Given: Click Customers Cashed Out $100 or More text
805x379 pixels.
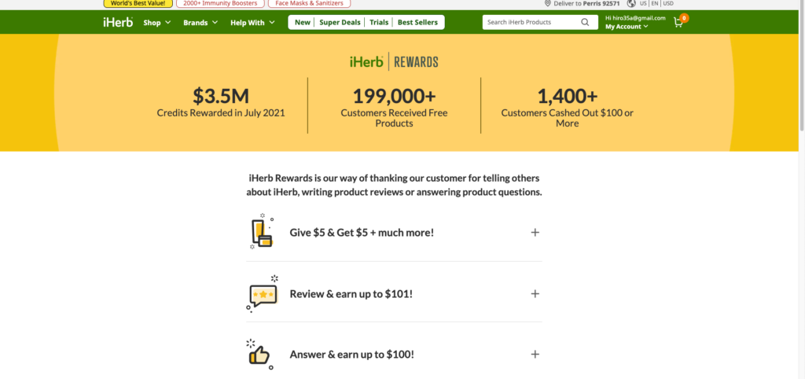Looking at the screenshot, I should coord(568,118).
